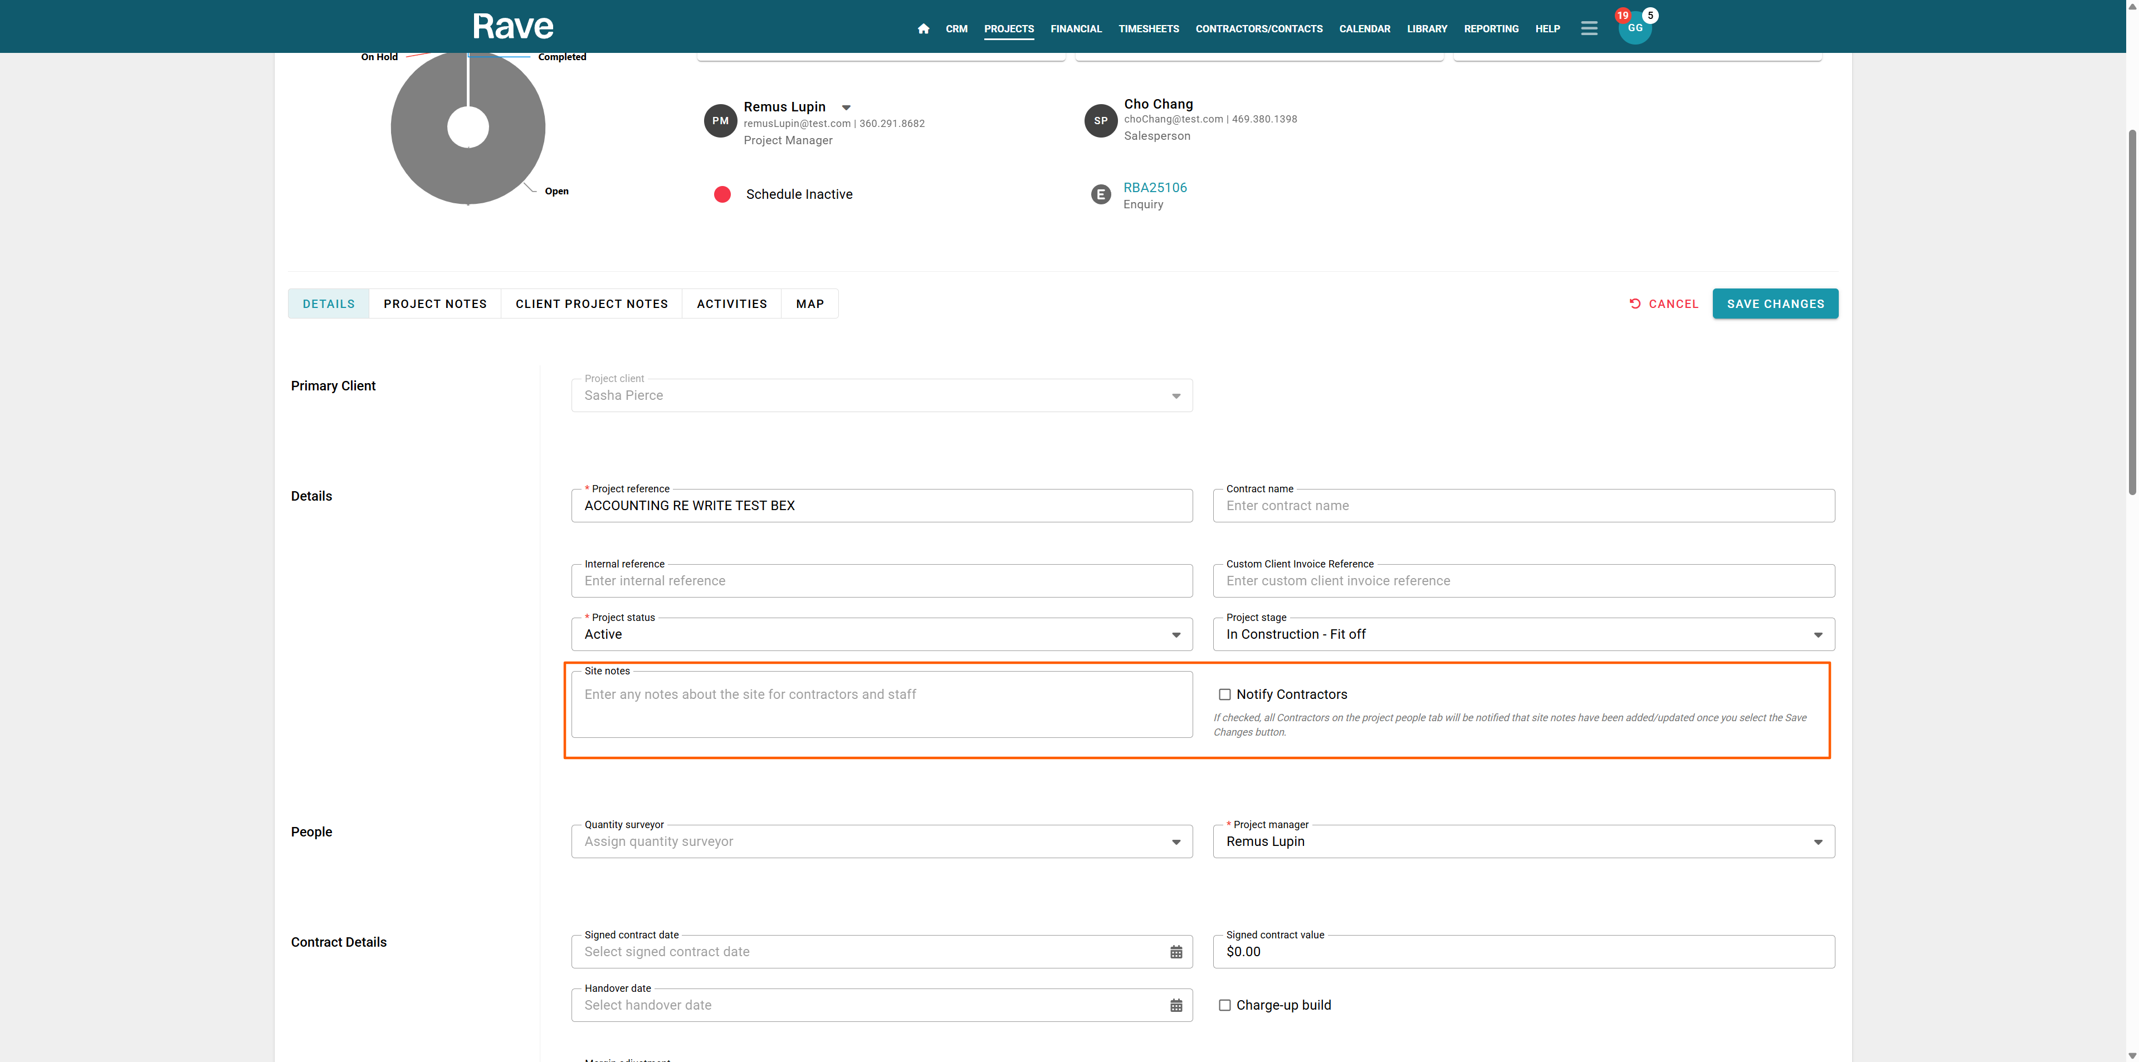Click the PM avatar circle

[720, 120]
